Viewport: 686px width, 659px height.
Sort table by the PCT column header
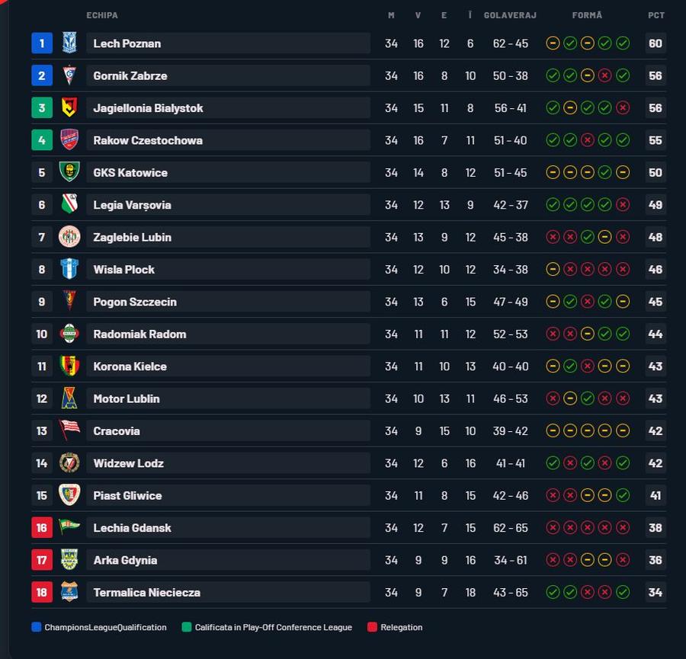click(x=656, y=15)
